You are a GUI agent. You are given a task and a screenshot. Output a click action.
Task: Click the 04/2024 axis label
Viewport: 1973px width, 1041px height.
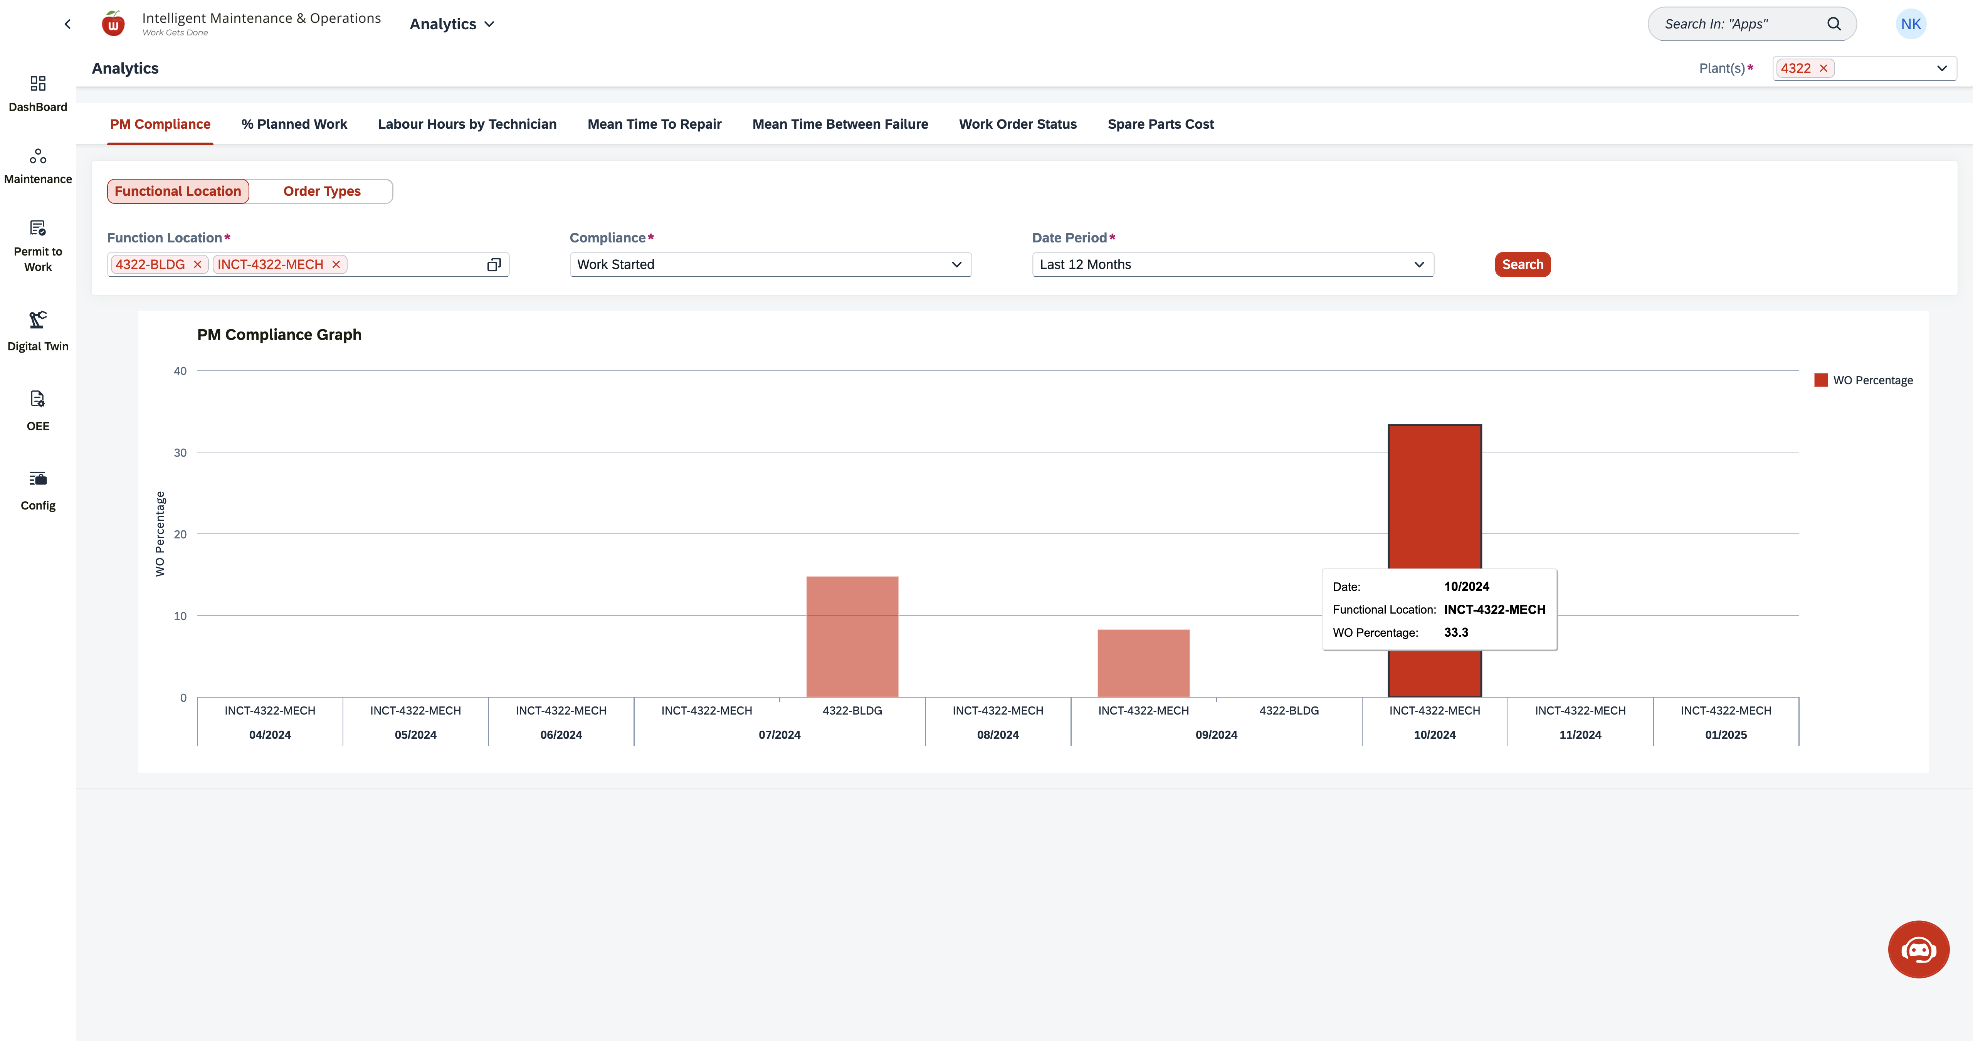coord(270,735)
